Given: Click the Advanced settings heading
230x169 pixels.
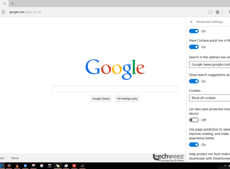Looking at the screenshot, I should click(x=209, y=22).
